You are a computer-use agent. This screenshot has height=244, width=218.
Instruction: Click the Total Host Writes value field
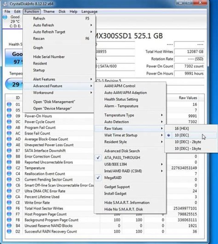point(189,52)
